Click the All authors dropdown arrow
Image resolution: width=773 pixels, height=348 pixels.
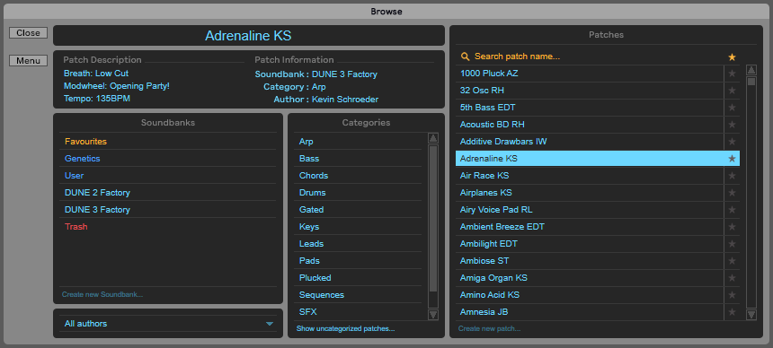coord(269,324)
